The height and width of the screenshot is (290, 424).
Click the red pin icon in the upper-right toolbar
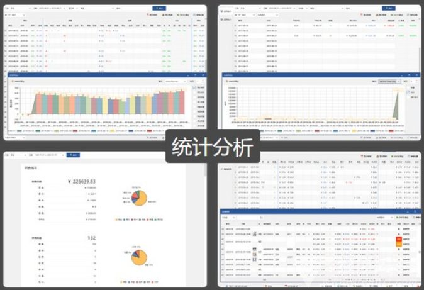click(x=362, y=15)
